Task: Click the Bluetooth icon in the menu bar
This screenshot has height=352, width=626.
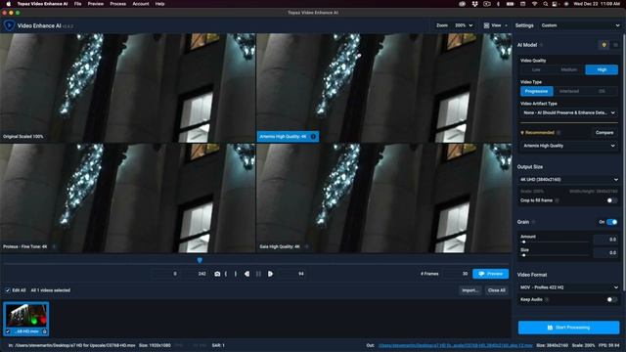Action: (x=498, y=4)
